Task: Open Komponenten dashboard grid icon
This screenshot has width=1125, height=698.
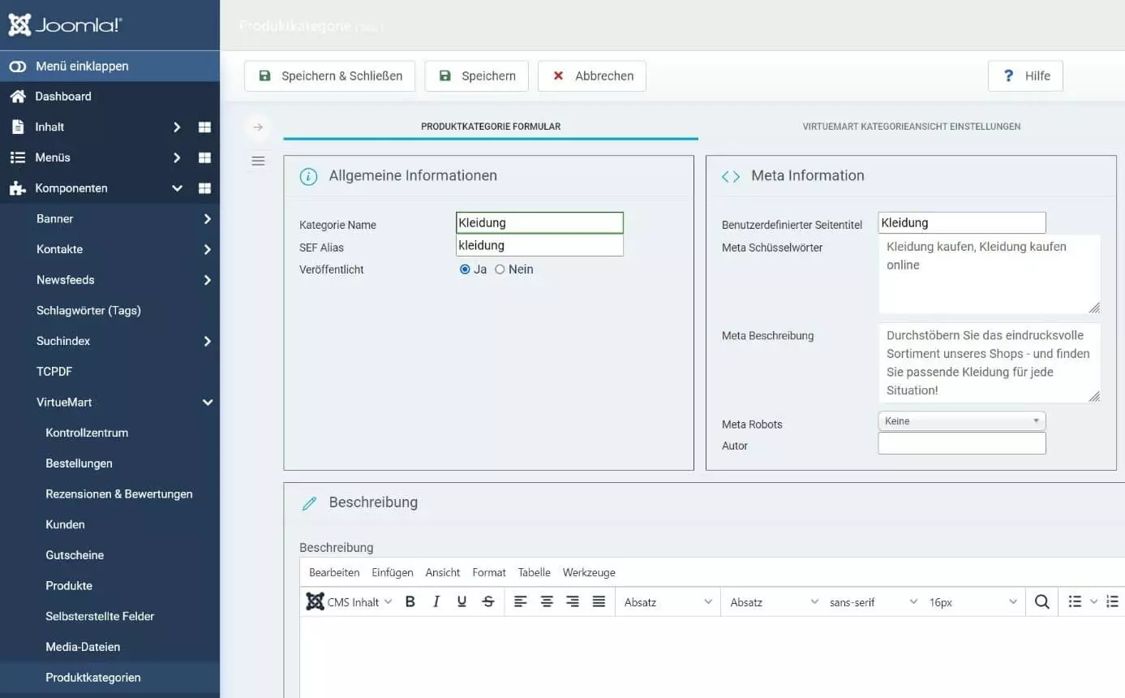Action: pos(204,188)
